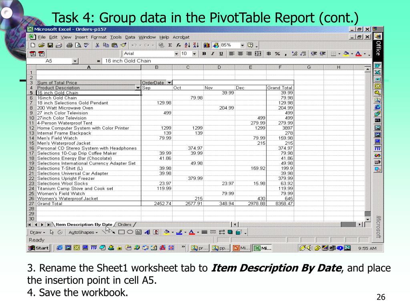Toggle Align Left

pyautogui.click(x=232, y=54)
